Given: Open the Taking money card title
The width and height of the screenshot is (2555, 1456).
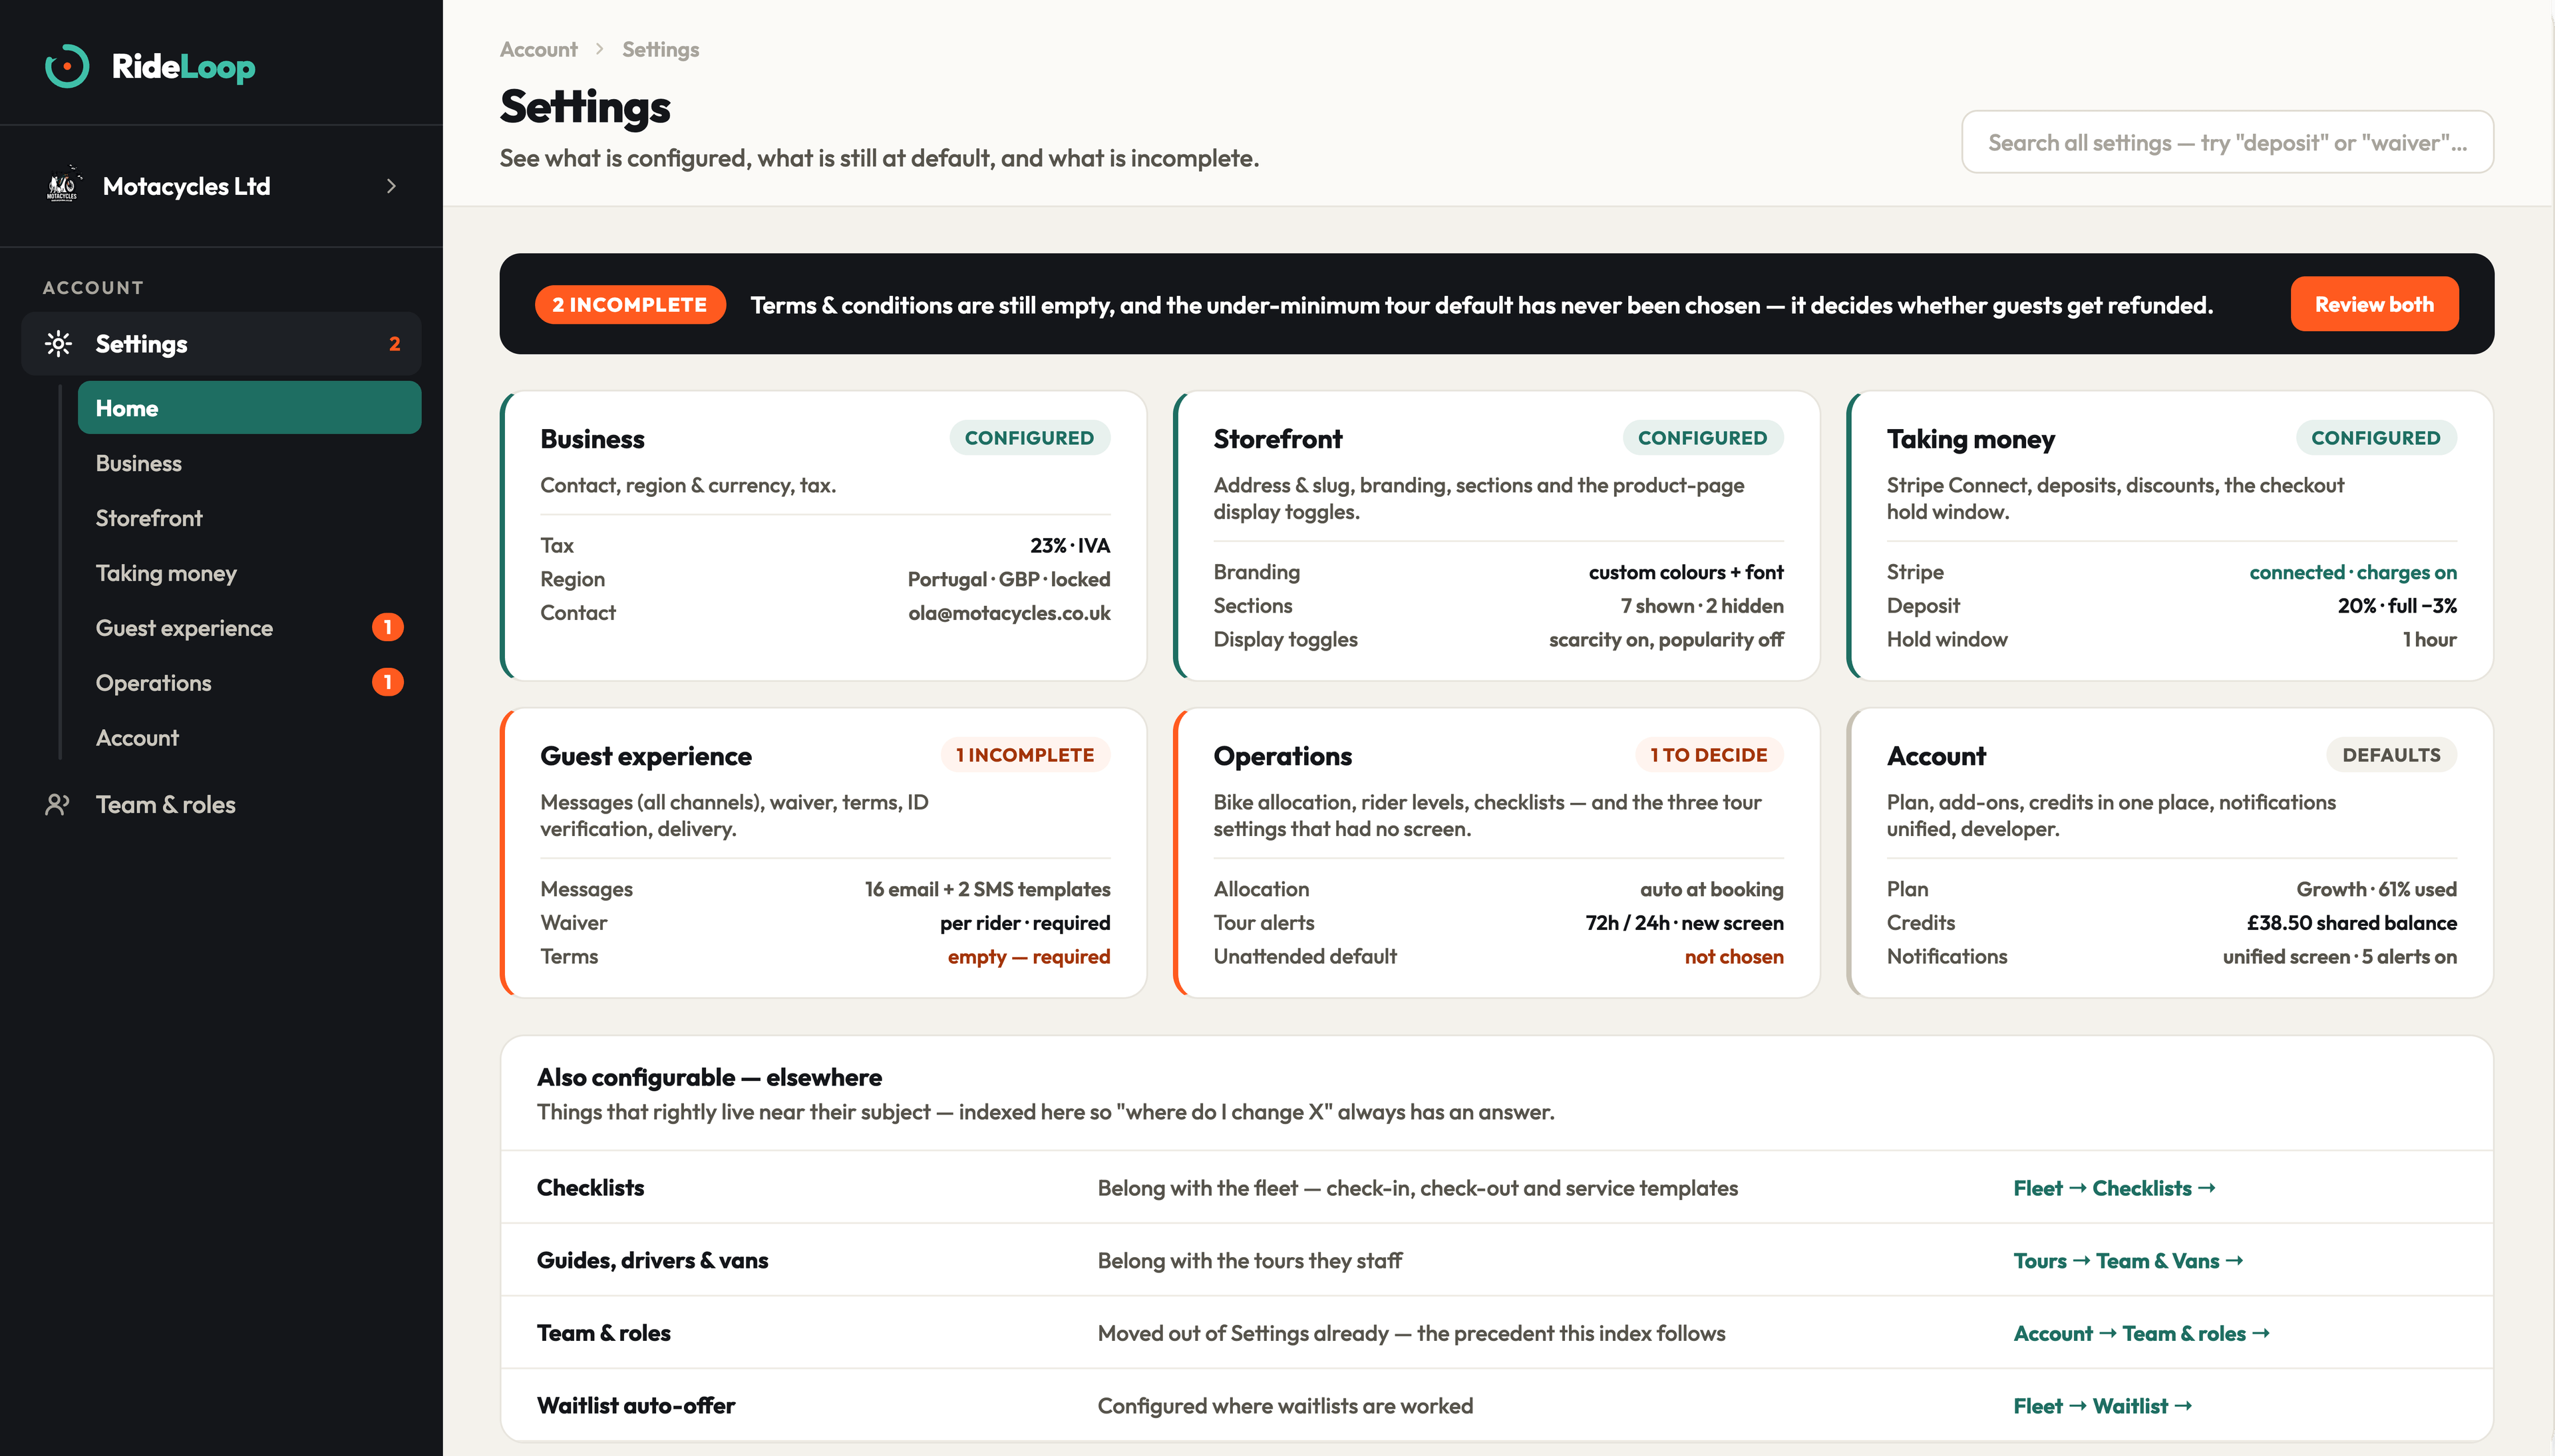Looking at the screenshot, I should (1970, 439).
